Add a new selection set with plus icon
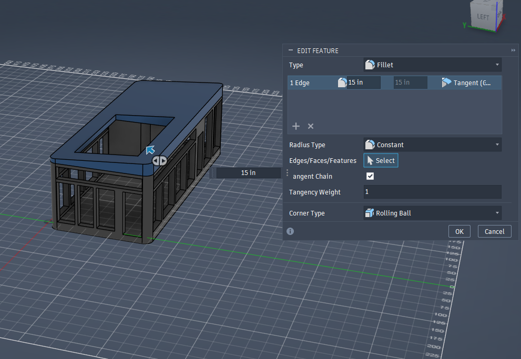Viewport: 521px width, 359px height. pyautogui.click(x=295, y=126)
